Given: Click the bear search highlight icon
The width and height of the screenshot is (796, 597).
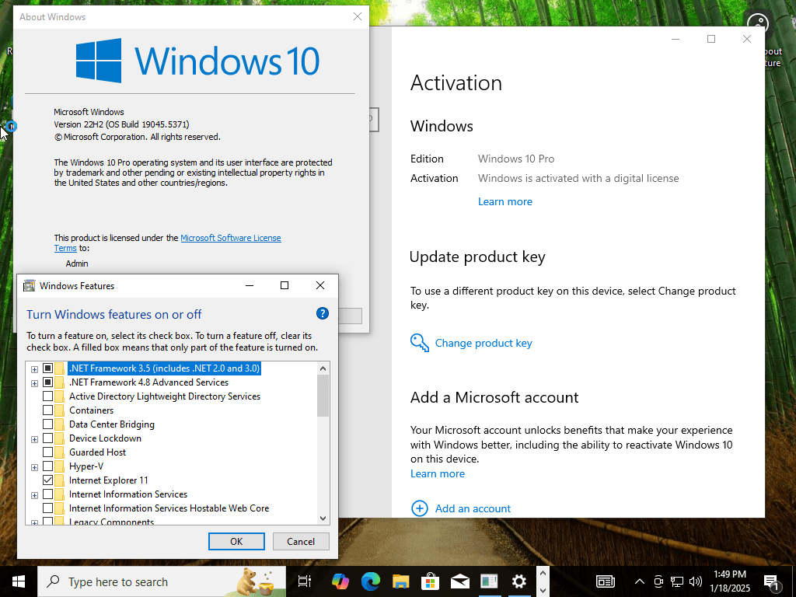Looking at the screenshot, I should pos(257,581).
